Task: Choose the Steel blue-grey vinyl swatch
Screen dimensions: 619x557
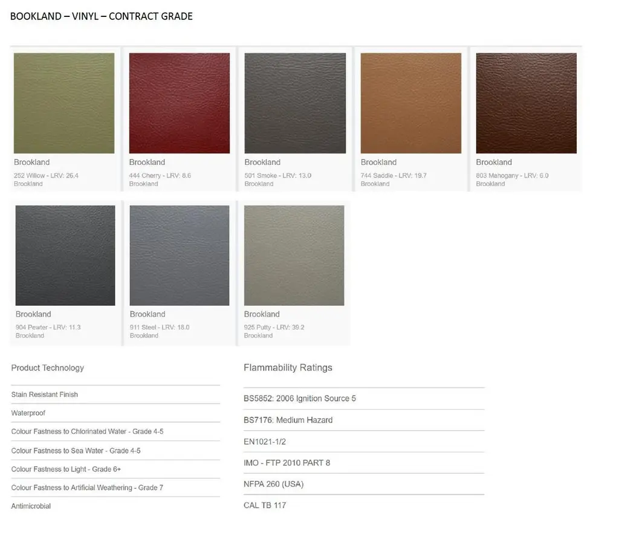Action: tap(180, 256)
